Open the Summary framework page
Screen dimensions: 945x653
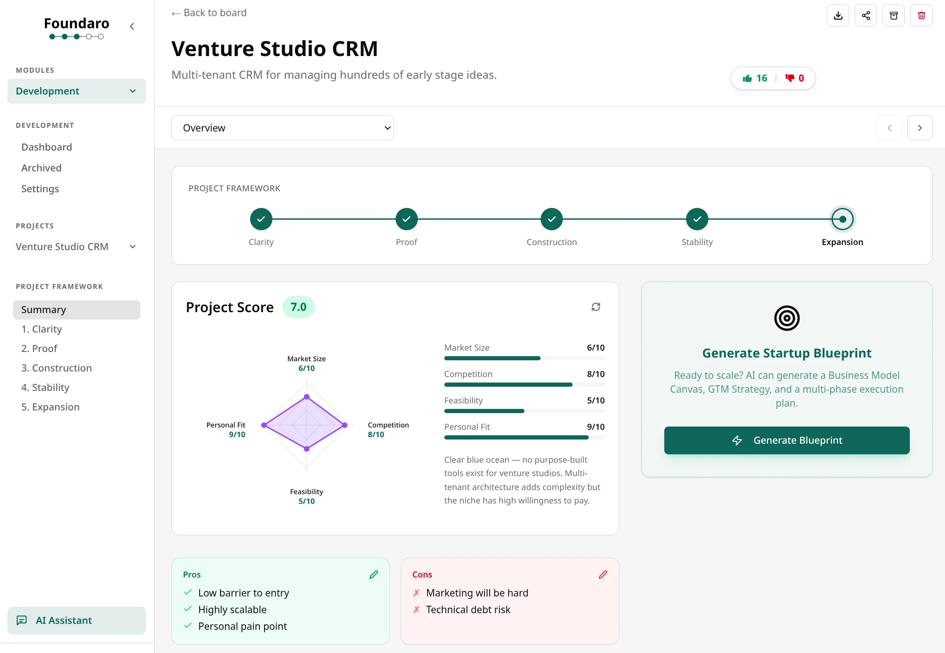point(76,309)
